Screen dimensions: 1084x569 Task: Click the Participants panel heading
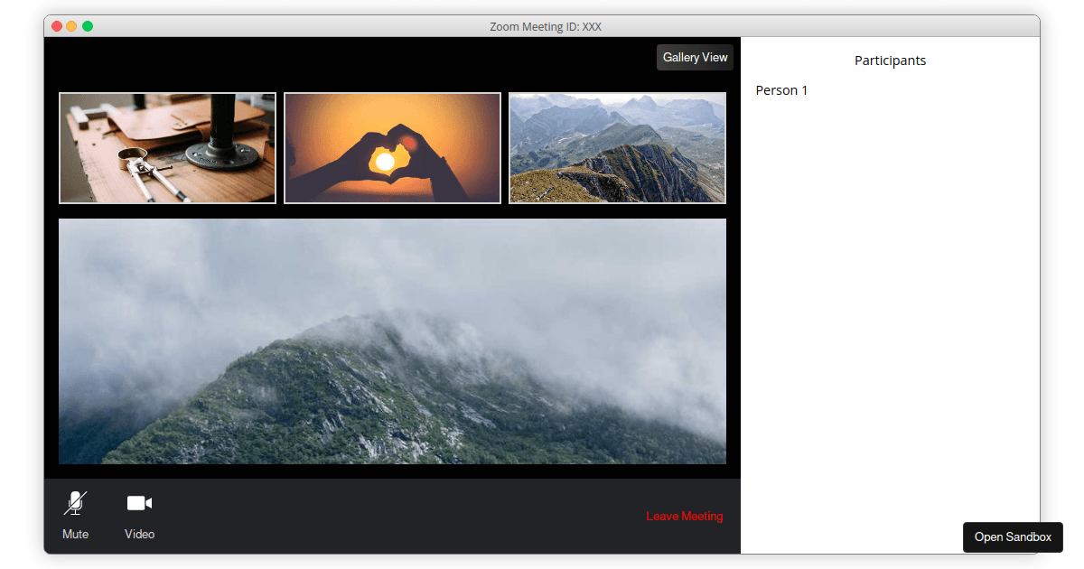coord(890,61)
